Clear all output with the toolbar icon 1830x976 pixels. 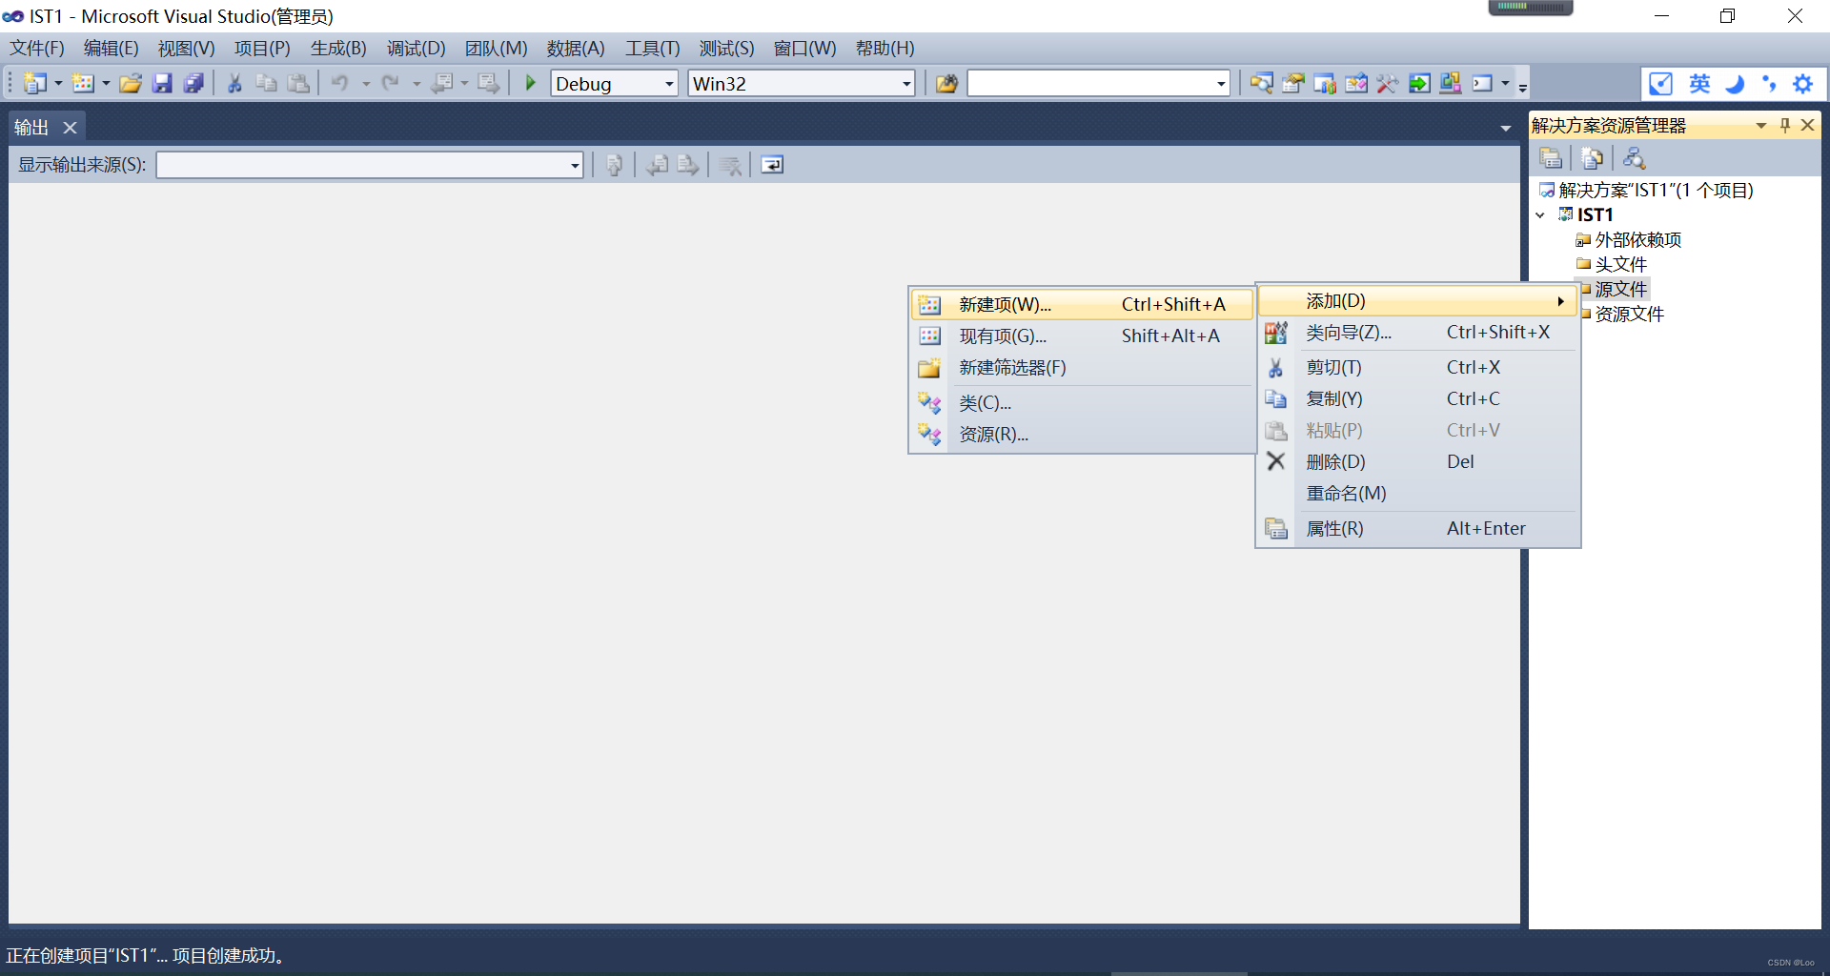[x=730, y=165]
